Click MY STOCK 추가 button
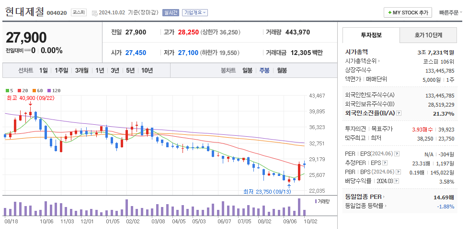 pyautogui.click(x=408, y=12)
